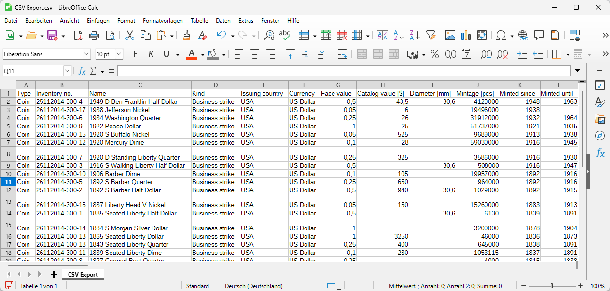This screenshot has width=610, height=291.
Task: Expand the Name Box dropdown
Action: tap(67, 71)
